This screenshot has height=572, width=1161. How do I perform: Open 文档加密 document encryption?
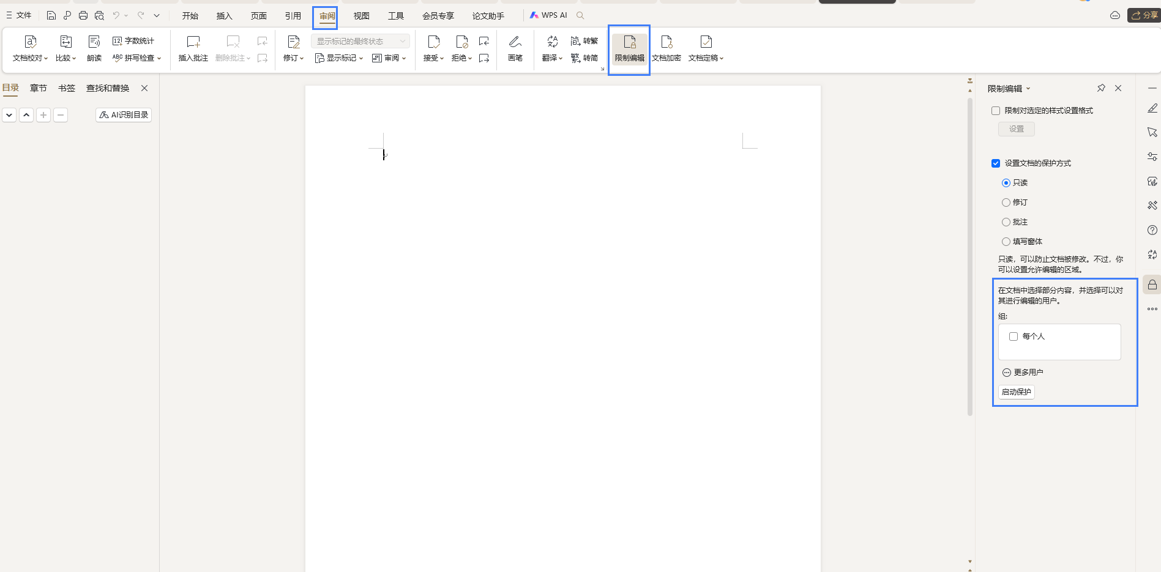point(666,49)
